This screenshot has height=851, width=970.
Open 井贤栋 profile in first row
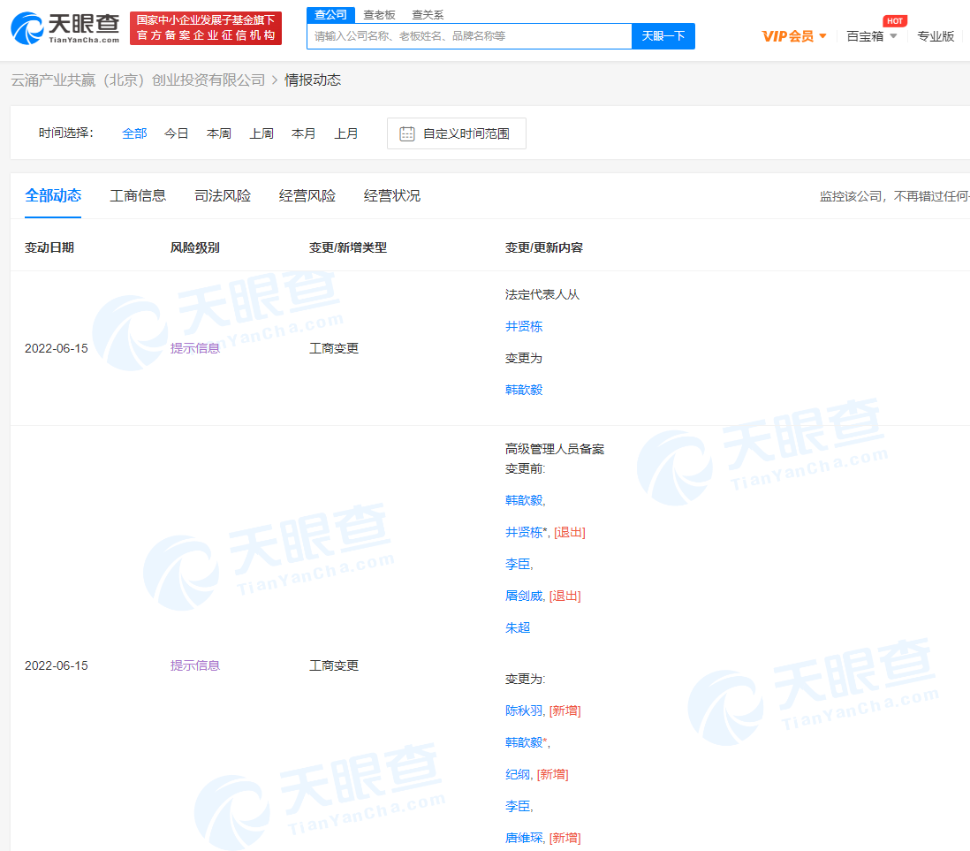524,326
